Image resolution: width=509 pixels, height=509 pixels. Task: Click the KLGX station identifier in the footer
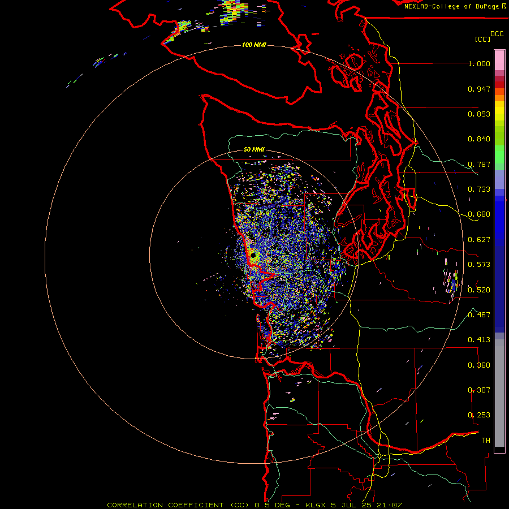coord(315,505)
